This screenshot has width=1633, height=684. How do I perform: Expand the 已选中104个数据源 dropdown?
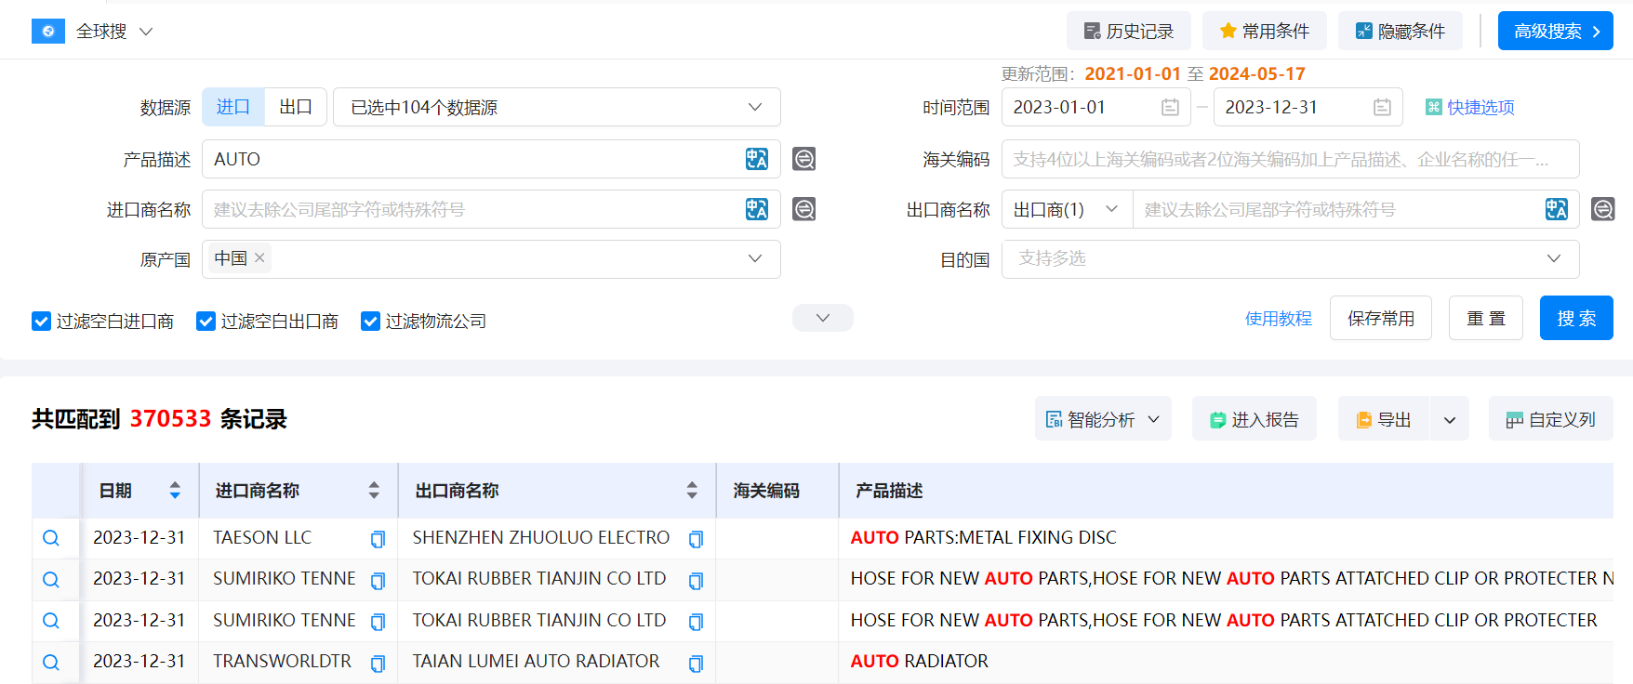click(557, 107)
